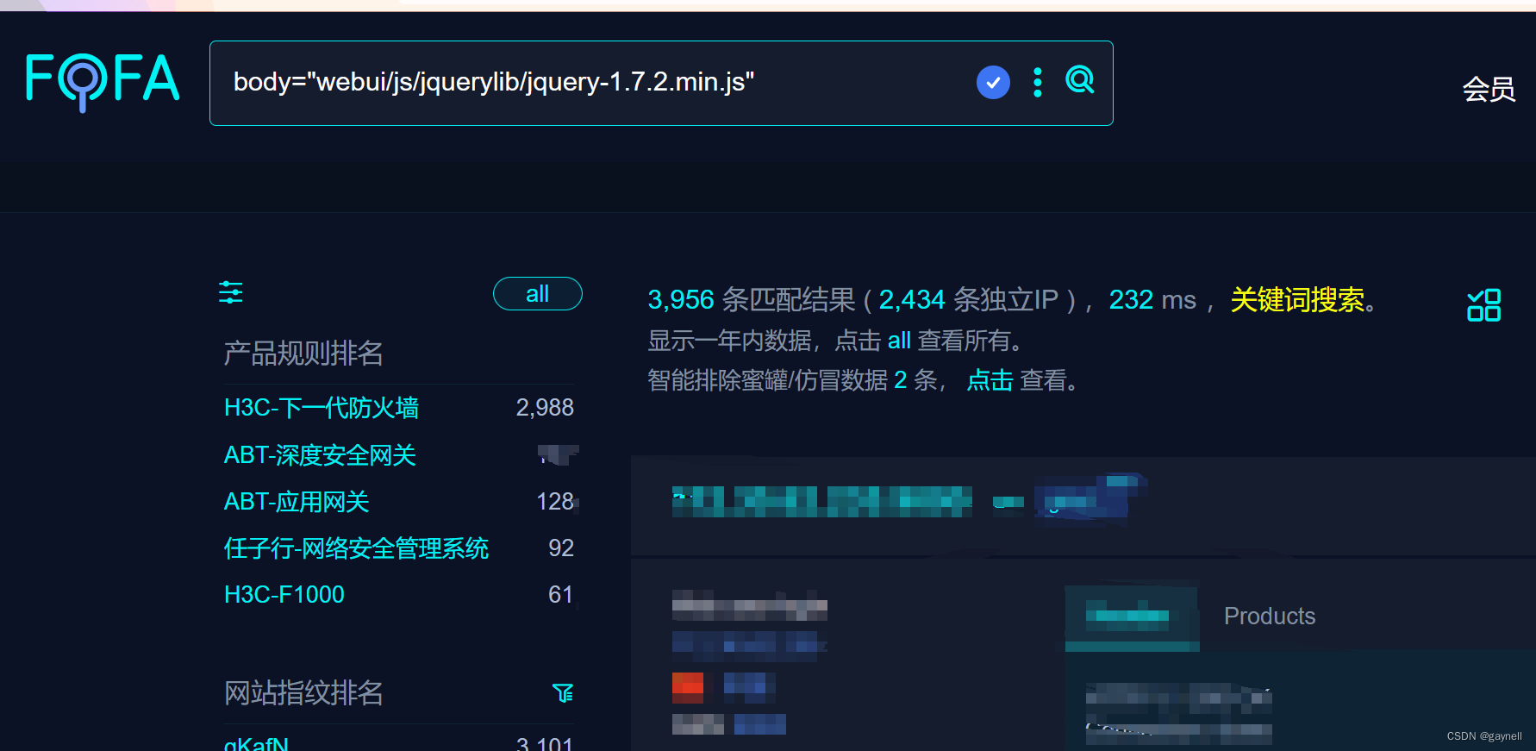Run search with the magnifier icon
Image resolution: width=1536 pixels, height=751 pixels.
pyautogui.click(x=1080, y=81)
